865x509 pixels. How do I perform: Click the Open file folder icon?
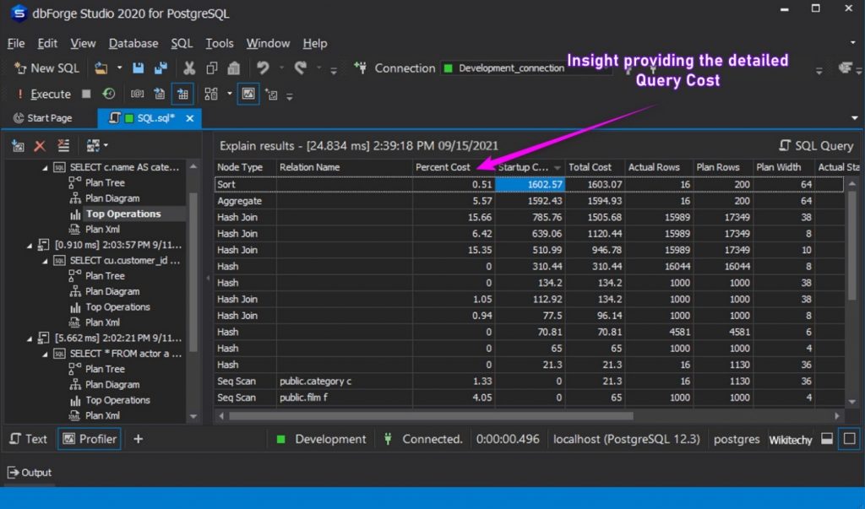[x=101, y=68]
